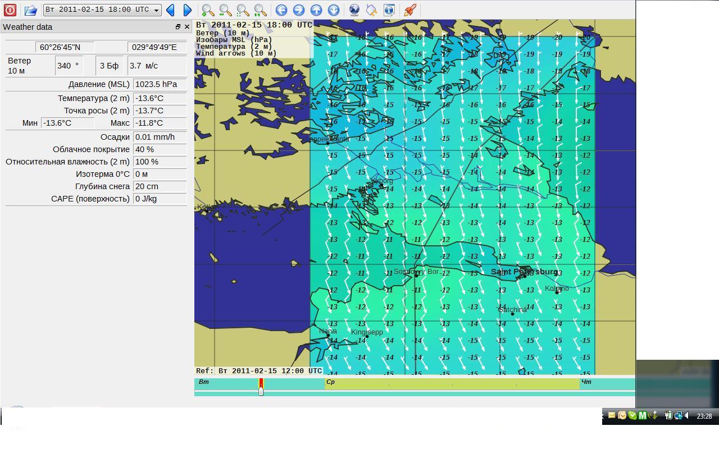Close the Weather data panel
The height and width of the screenshot is (449, 719).
[x=187, y=26]
